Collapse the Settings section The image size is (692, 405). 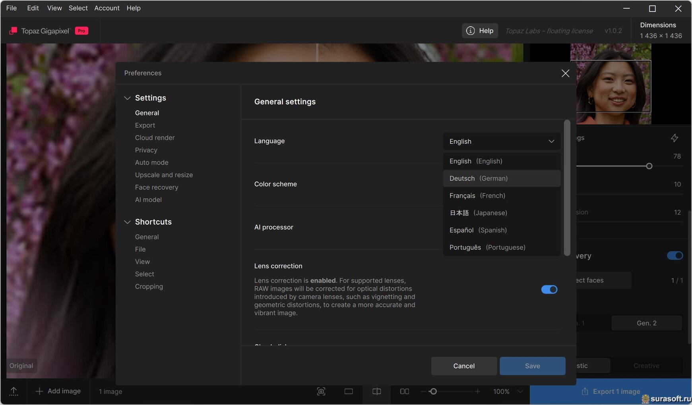pyautogui.click(x=127, y=98)
